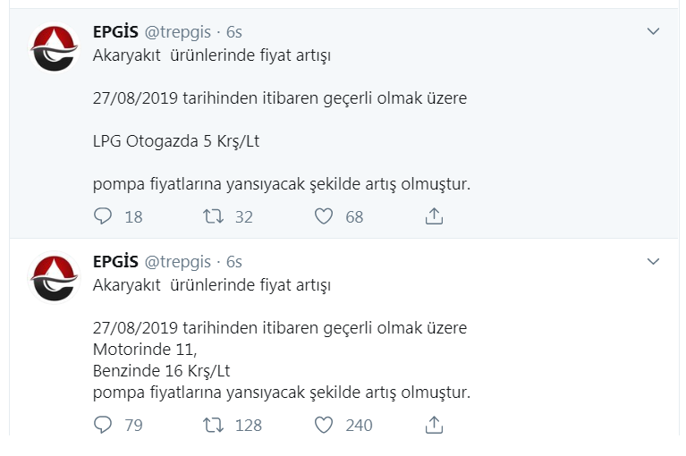Viewport: 686px width, 456px height.
Task: Open the second tweet's 6s timestamp
Action: click(234, 262)
